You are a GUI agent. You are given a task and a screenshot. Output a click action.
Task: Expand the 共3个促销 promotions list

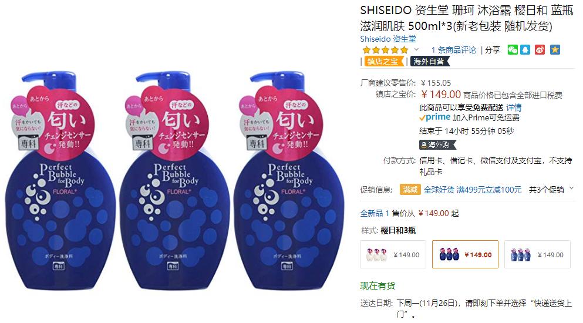(551, 190)
